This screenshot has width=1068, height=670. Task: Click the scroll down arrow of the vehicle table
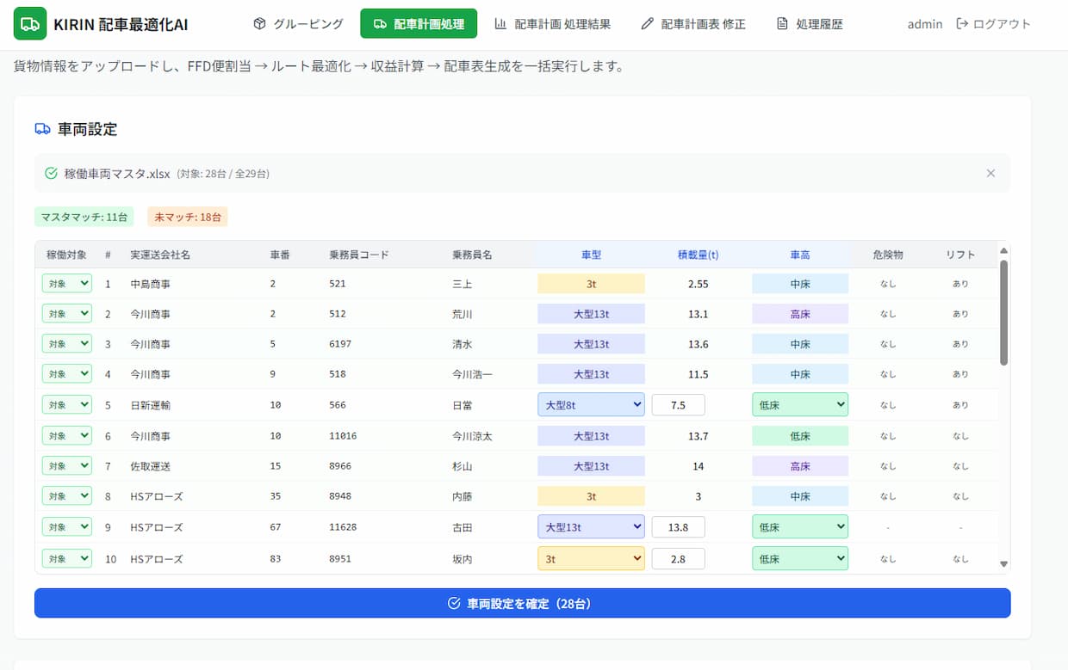click(x=1003, y=563)
